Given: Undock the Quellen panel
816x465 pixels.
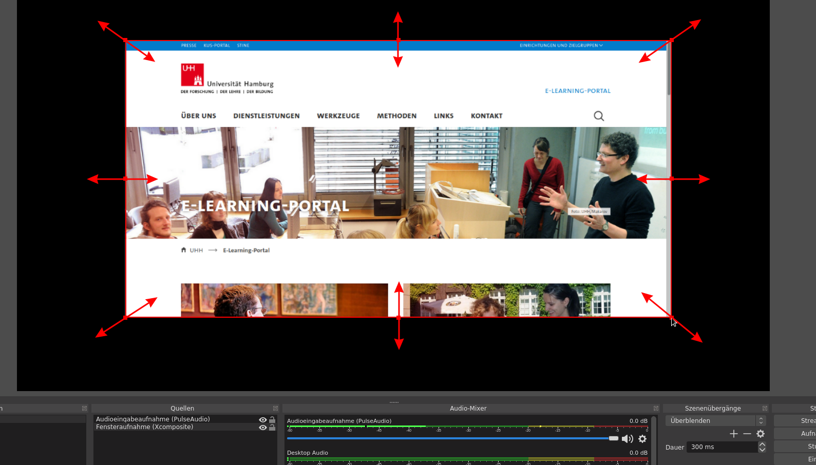Looking at the screenshot, I should point(275,409).
